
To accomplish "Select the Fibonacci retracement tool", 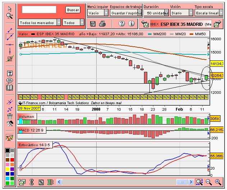I will [10, 59].
